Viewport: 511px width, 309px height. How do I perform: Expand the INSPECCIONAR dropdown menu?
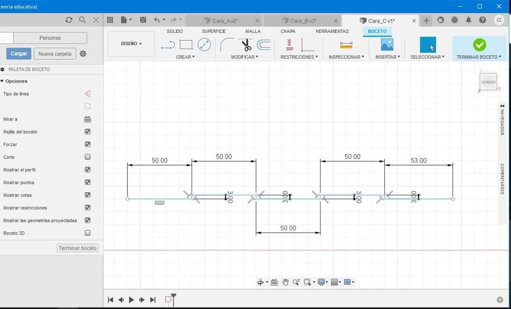pyautogui.click(x=347, y=57)
